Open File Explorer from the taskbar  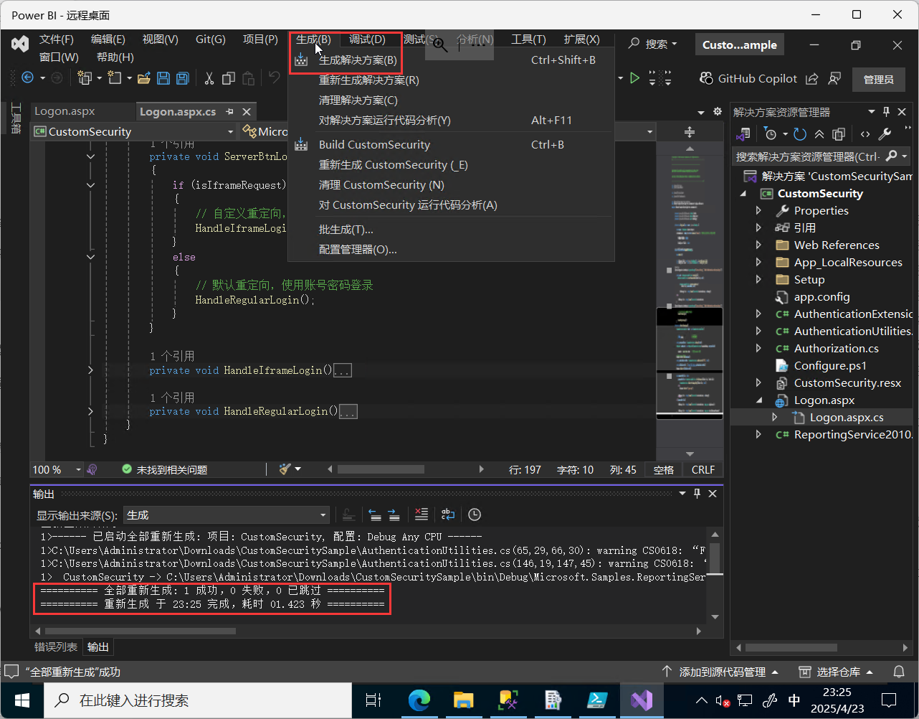[464, 700]
